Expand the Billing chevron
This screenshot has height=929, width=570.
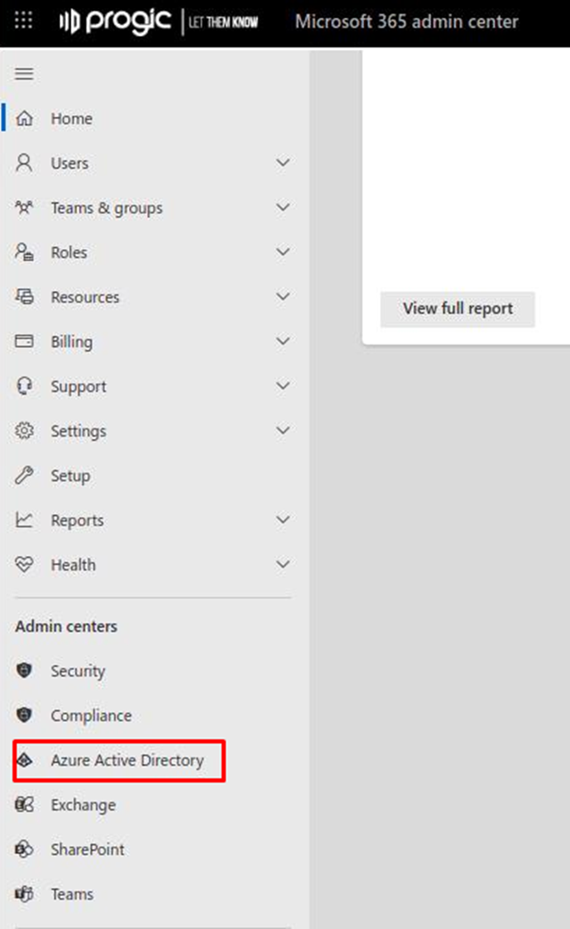[284, 341]
